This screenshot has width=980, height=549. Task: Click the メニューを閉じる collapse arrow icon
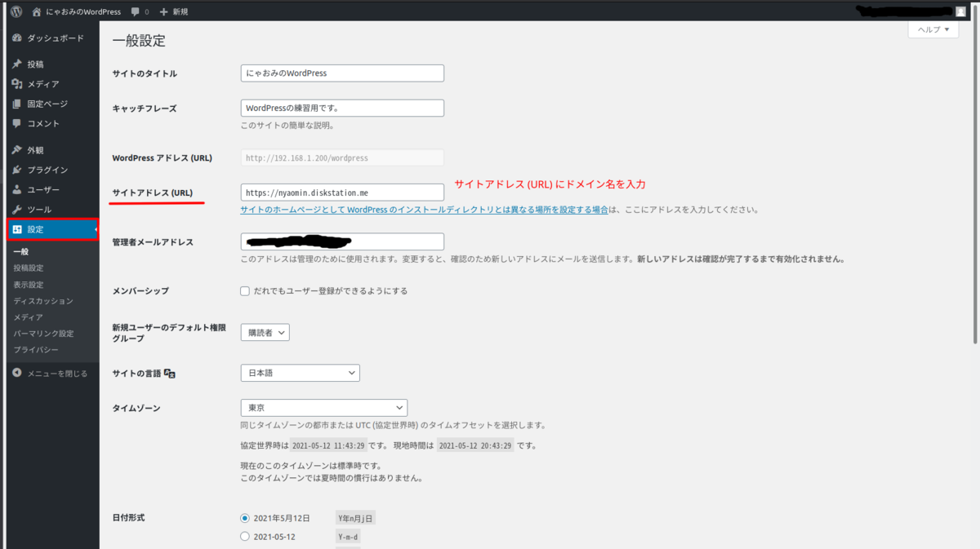coord(17,374)
